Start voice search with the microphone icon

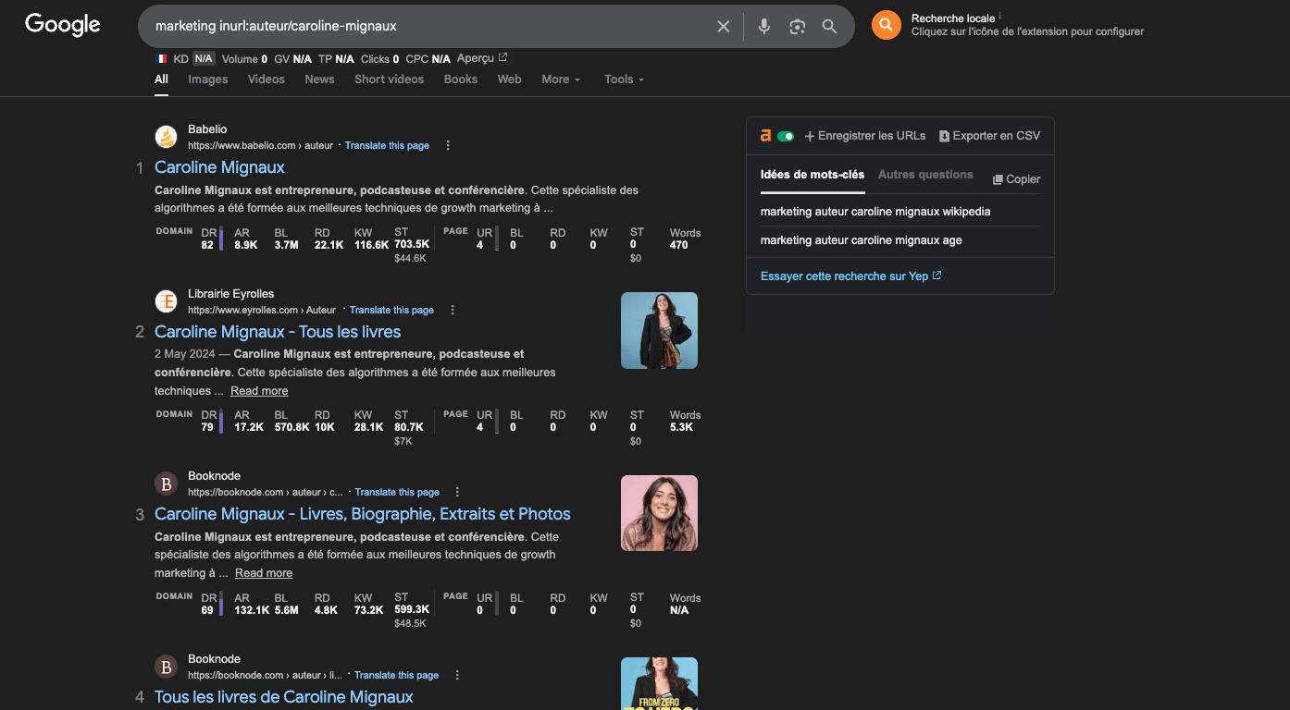tap(763, 26)
